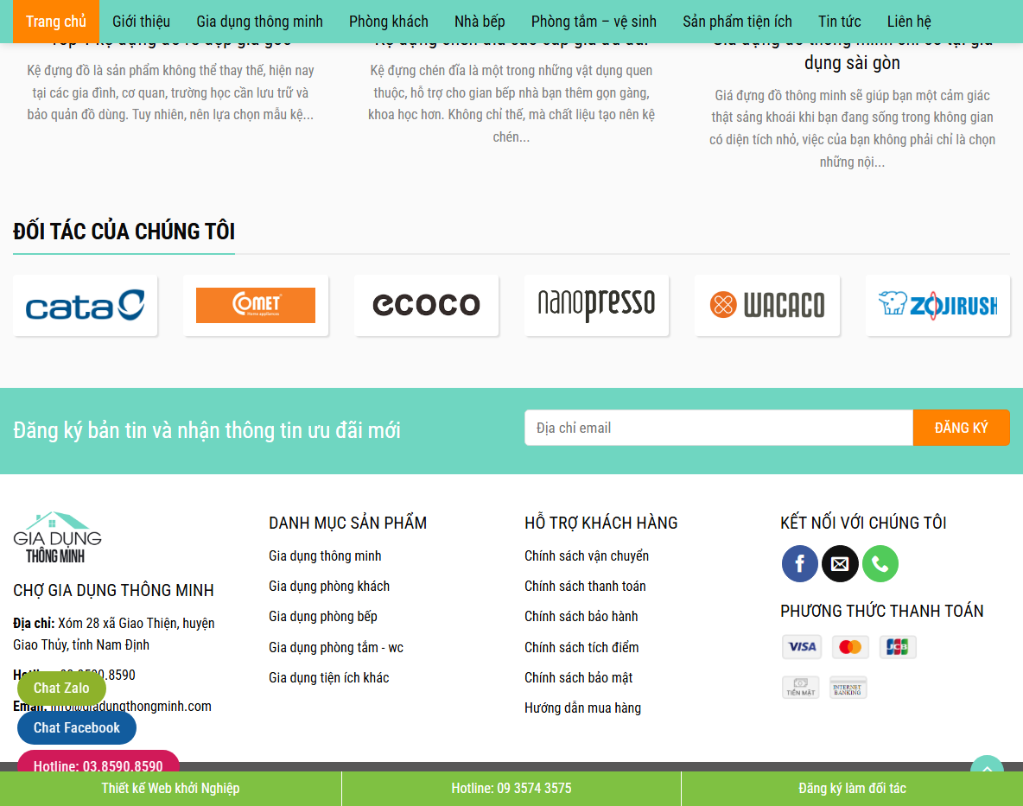Click the Visa payment icon
Screen dimensions: 1023x806
(x=801, y=646)
